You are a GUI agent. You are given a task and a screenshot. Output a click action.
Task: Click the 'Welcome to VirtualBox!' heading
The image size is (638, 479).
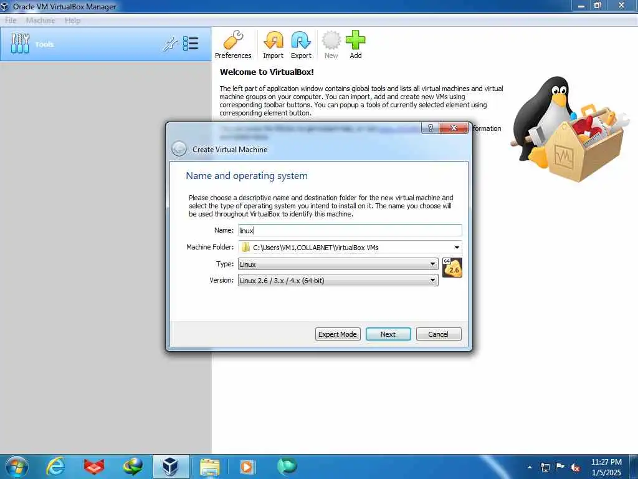267,72
